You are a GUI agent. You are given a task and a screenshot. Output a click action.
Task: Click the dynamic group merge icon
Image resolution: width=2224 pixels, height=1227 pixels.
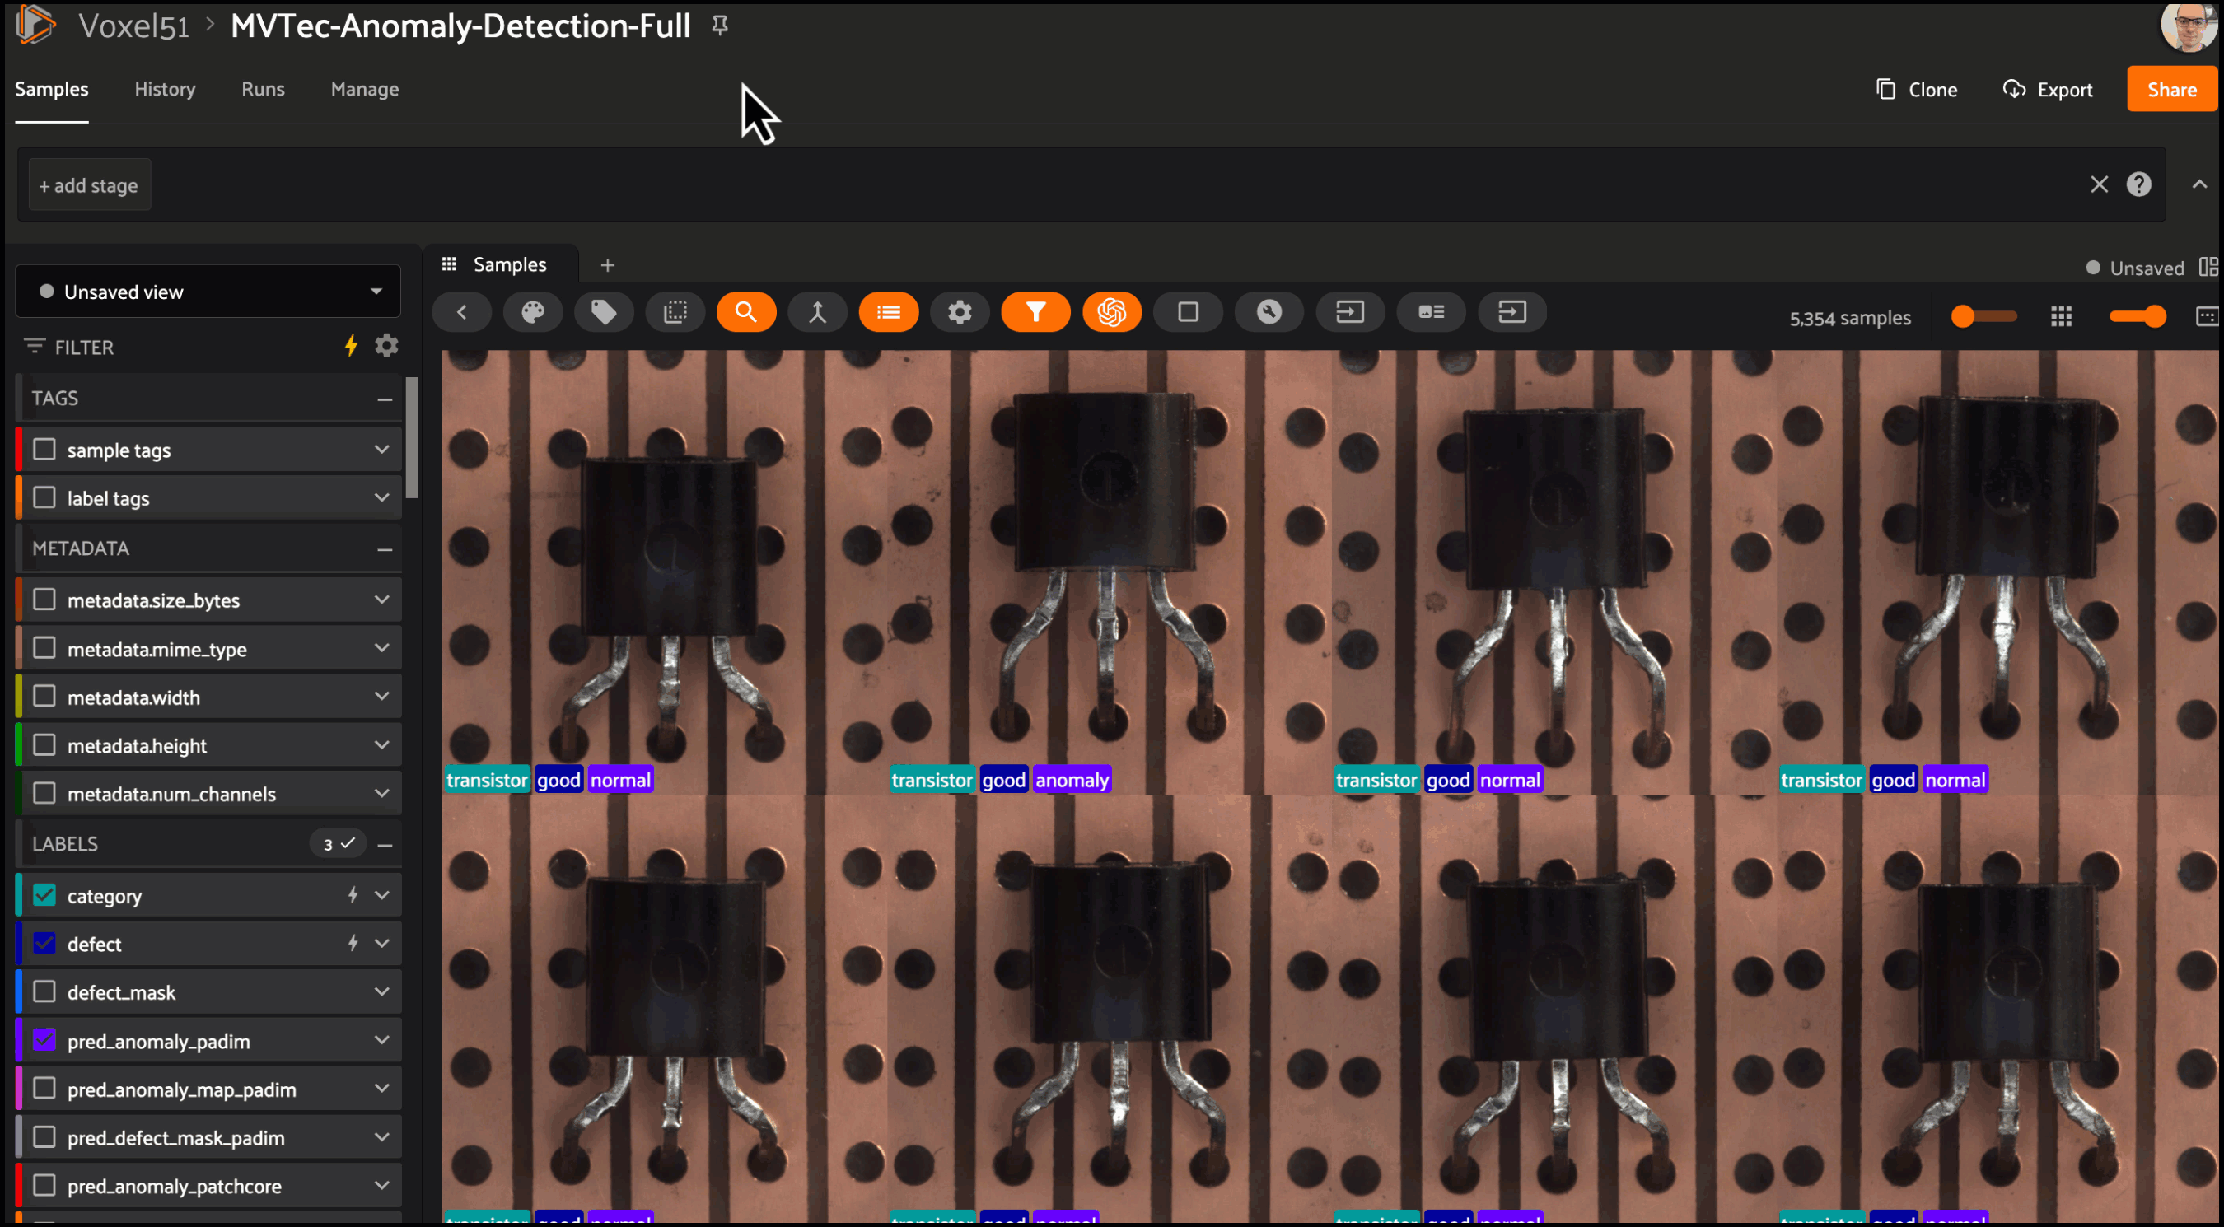tap(817, 312)
